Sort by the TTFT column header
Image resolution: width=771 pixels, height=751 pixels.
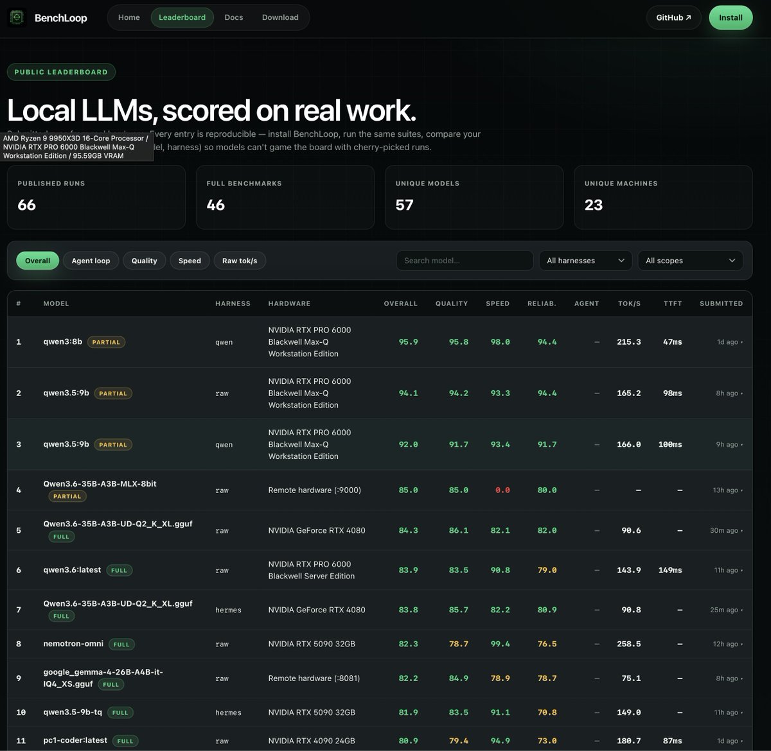click(x=673, y=304)
